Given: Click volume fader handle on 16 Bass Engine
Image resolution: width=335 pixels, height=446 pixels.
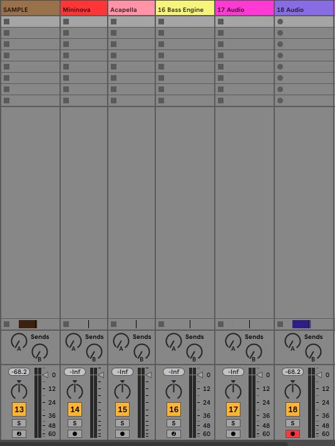Looking at the screenshot, I should click(200, 375).
